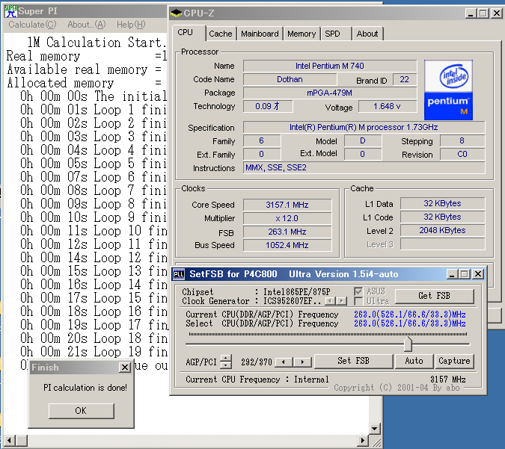Open the About tab in CPU-Z
The width and height of the screenshot is (505, 449).
(368, 34)
